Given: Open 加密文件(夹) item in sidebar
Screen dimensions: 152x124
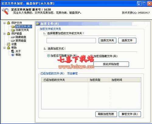Looking at the screenshot, I should pos(24,26).
